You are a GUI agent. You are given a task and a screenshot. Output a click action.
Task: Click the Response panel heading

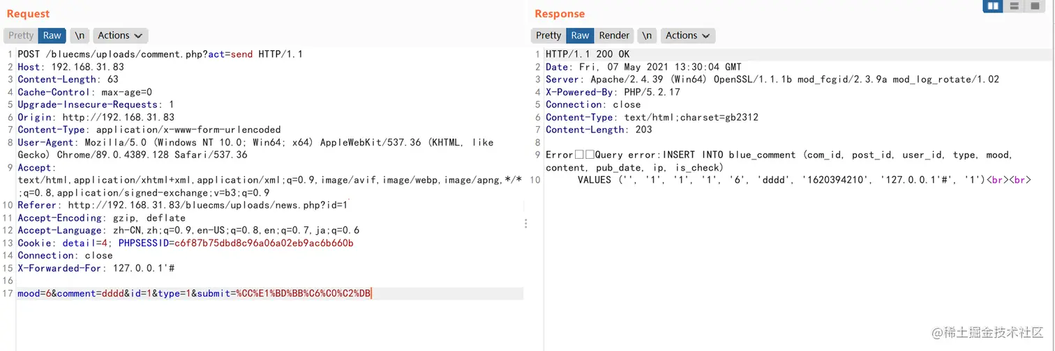[x=560, y=14]
